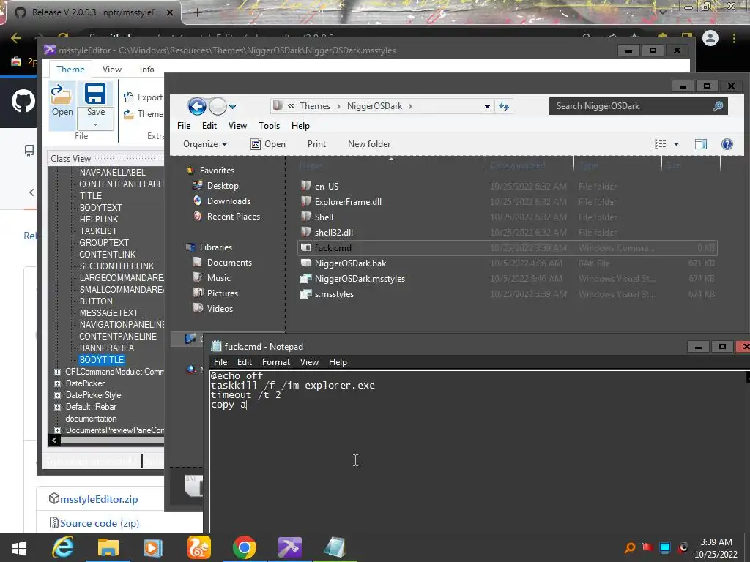Click the Chrome profile avatar icon
This screenshot has width=750, height=562.
(x=710, y=38)
